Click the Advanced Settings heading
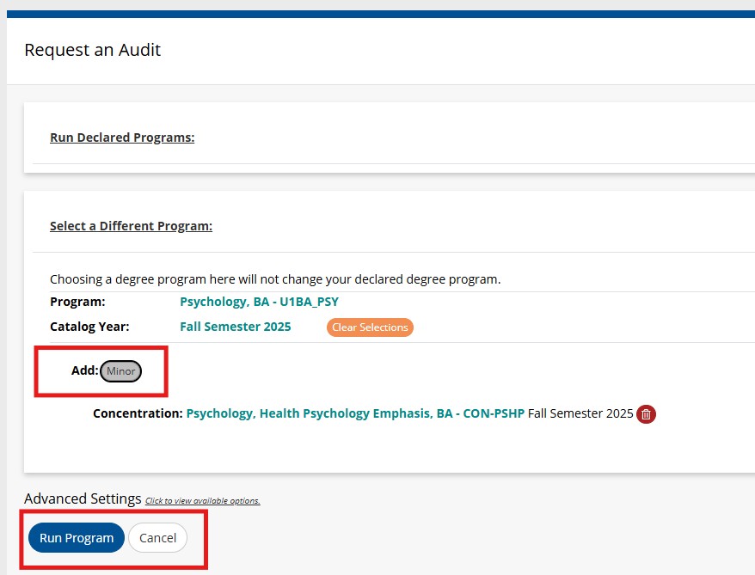 tap(83, 499)
